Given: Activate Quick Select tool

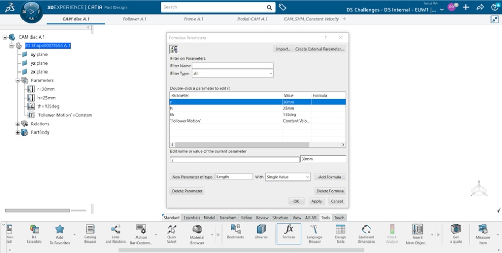Looking at the screenshot, I should [x=172, y=234].
